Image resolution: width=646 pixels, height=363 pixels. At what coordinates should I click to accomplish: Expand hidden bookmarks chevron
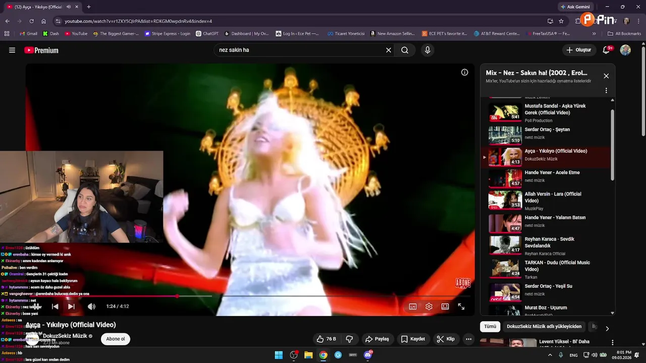tap(594, 34)
